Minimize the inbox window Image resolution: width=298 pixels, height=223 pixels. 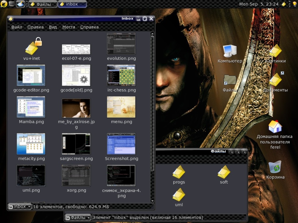click(x=138, y=19)
